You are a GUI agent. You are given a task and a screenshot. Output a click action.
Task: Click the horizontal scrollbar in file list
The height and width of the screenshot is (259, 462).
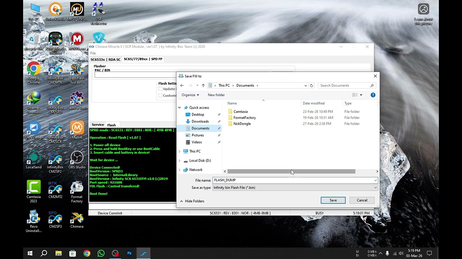point(291,171)
